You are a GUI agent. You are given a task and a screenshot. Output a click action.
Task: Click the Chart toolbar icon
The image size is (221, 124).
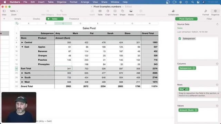click(x=108, y=11)
